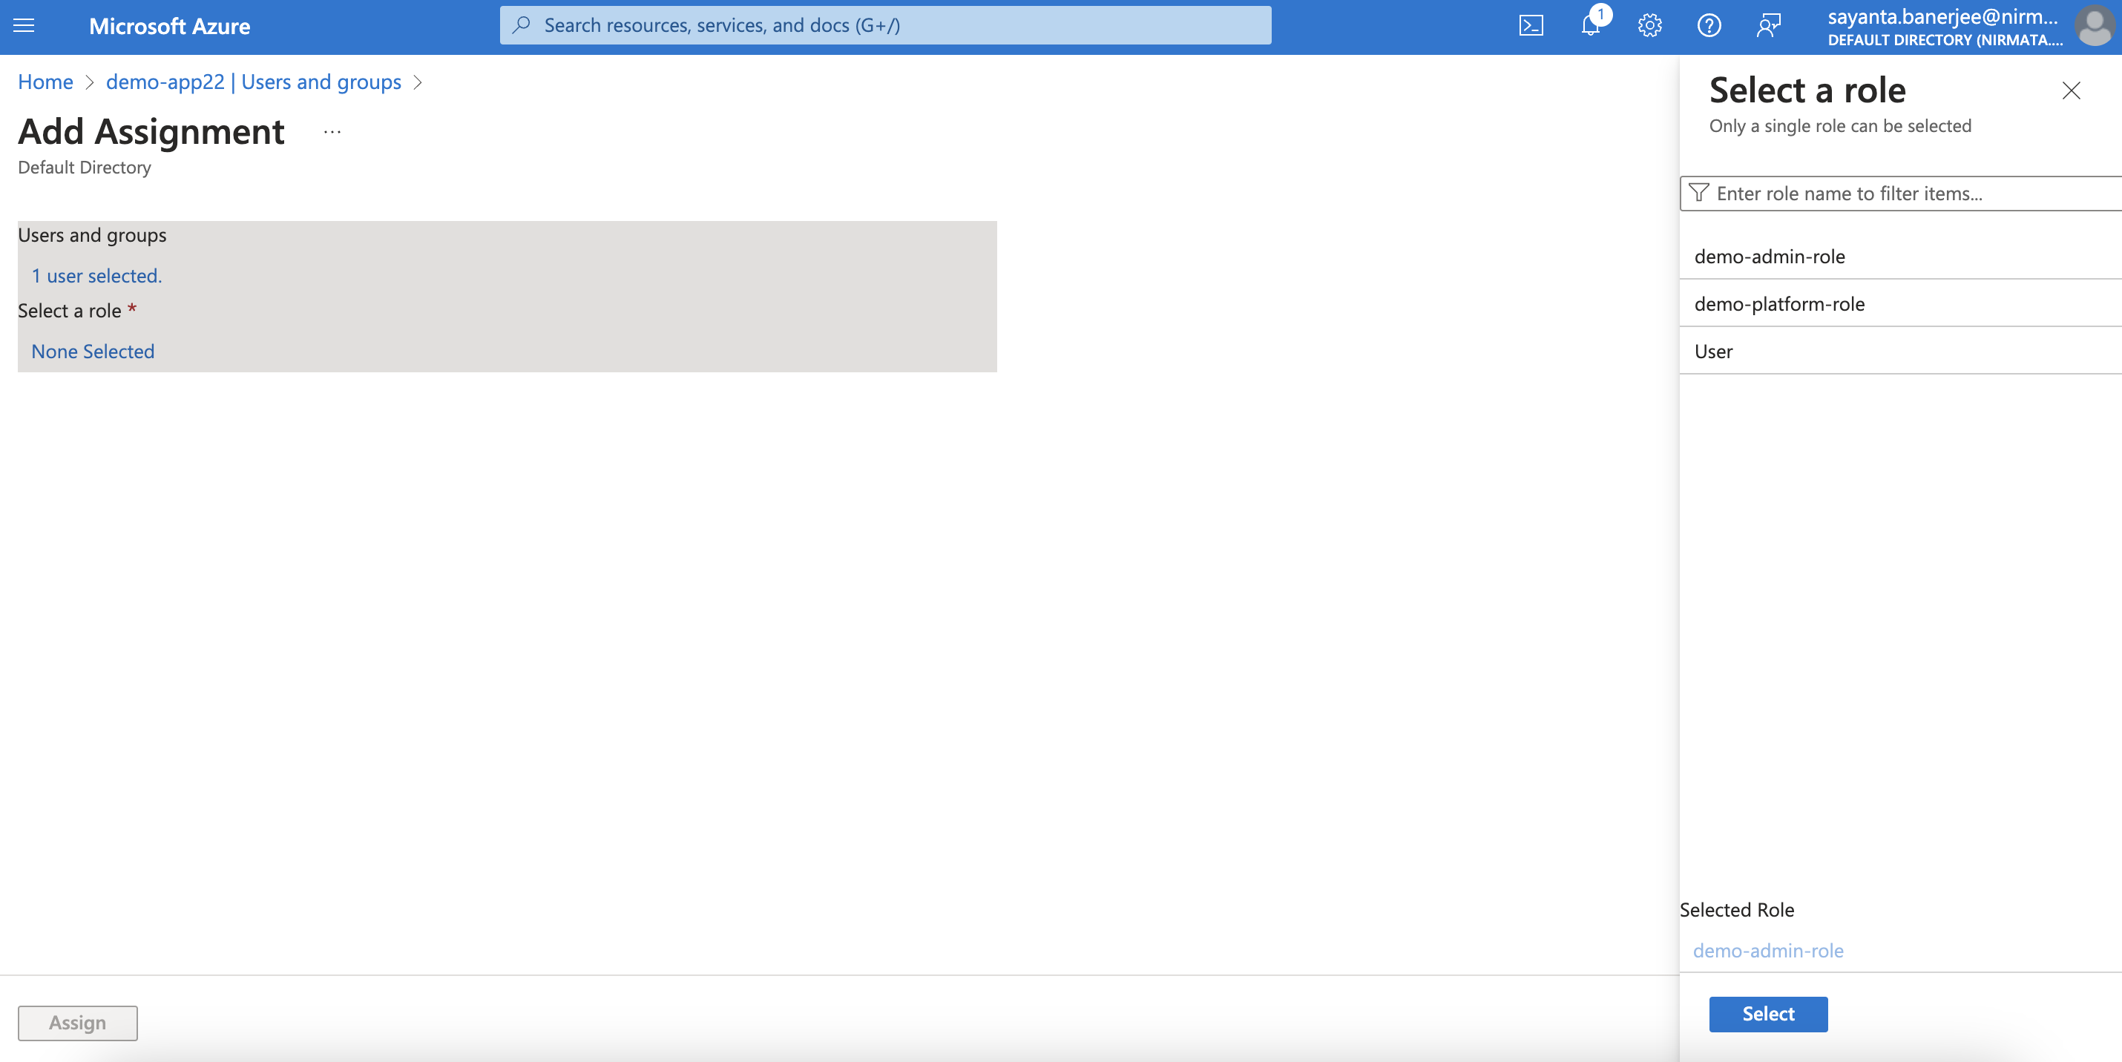Go to Home breadcrumb
This screenshot has height=1062, width=2122.
45,82
